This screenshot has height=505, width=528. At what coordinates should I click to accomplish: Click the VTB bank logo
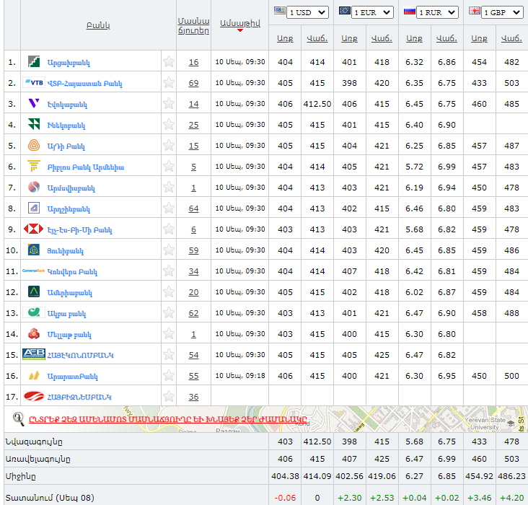pyautogui.click(x=34, y=82)
